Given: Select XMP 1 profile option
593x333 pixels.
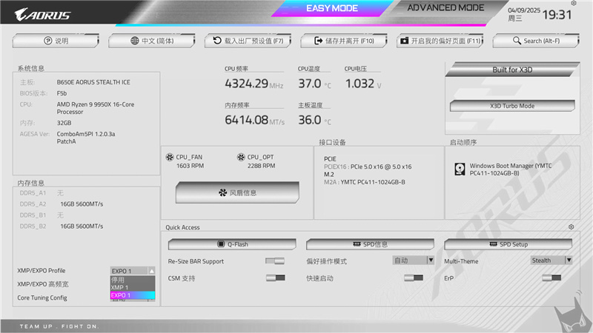Looking at the screenshot, I should click(x=133, y=287).
